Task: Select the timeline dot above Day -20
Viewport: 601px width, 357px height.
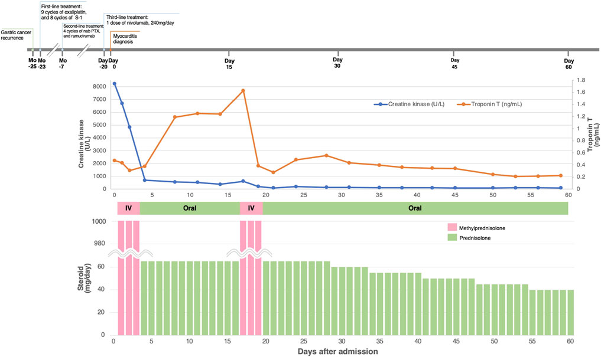Action: (104, 50)
